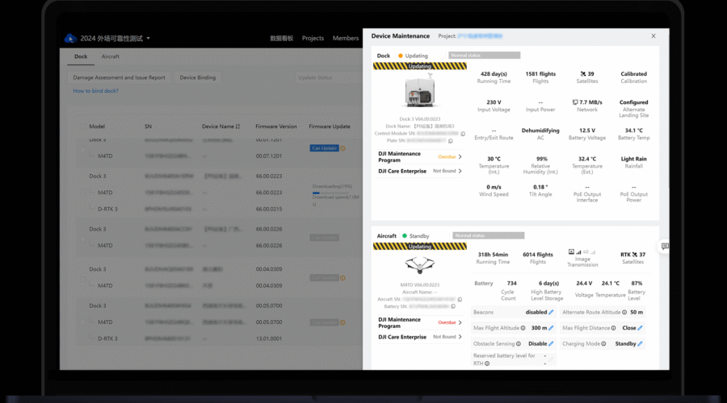The height and width of the screenshot is (403, 727).
Task: Click the edit pencil beside Max Flight Altitude
Action: (551, 328)
